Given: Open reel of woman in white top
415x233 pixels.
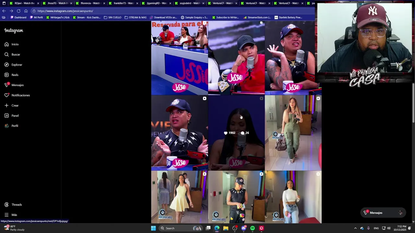Looking at the screenshot, I should (x=293, y=197).
